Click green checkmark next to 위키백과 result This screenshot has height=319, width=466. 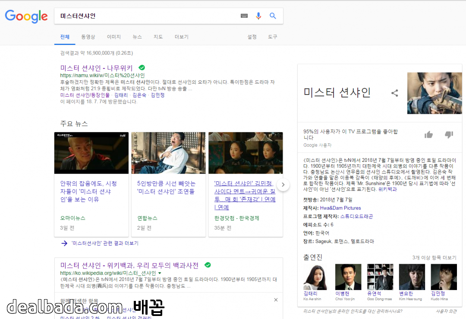point(208,265)
